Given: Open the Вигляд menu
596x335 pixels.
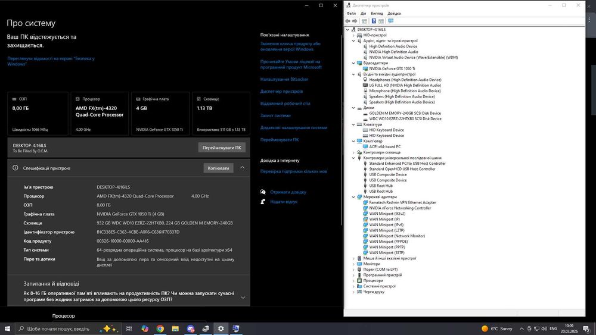Looking at the screenshot, I should [x=377, y=13].
